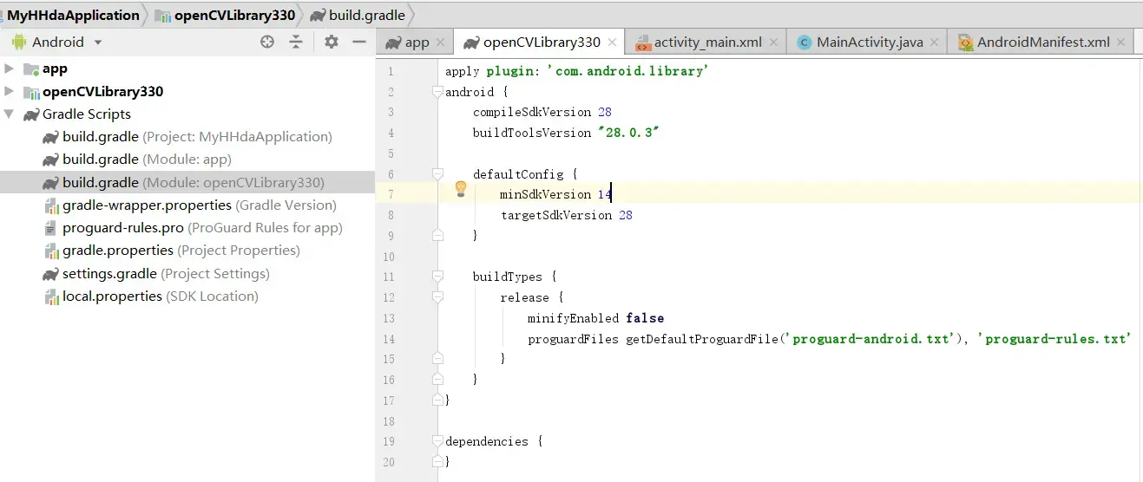Screen dimensions: 1143x482
Task: Expand the openCVLibrary330 module node
Action: [x=10, y=91]
